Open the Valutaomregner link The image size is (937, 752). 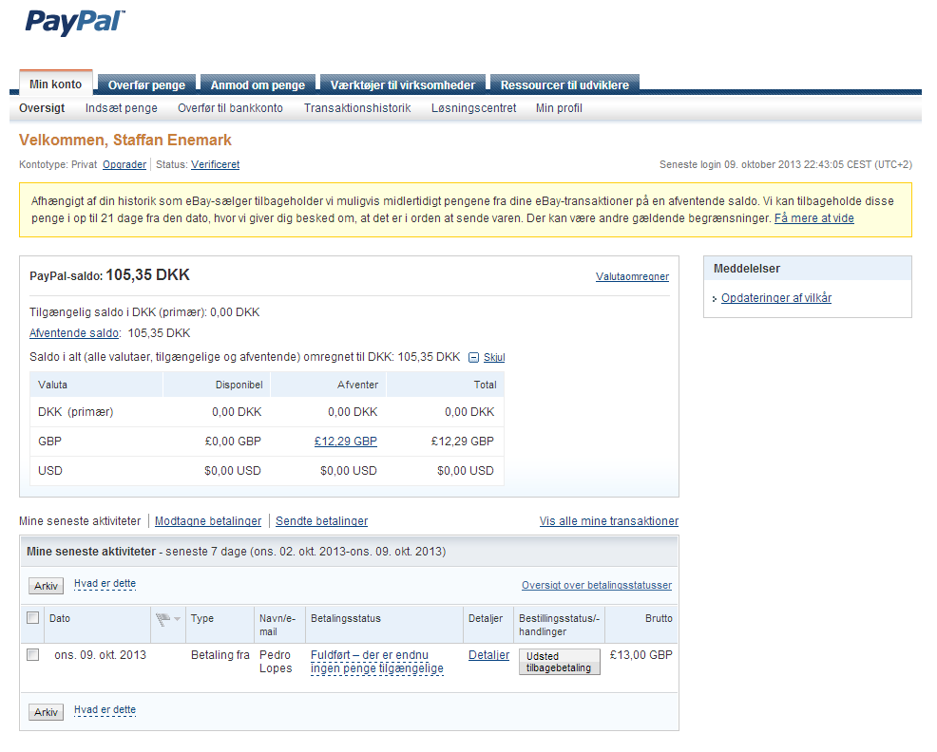click(632, 276)
